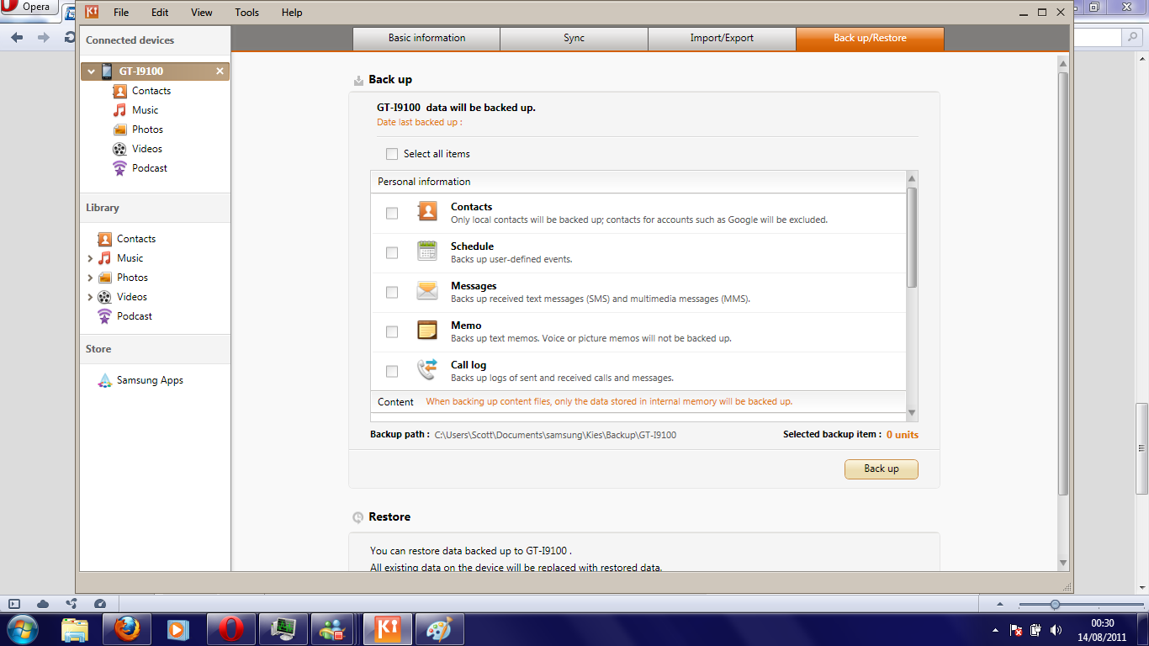Open Firefox from the taskbar
Image resolution: width=1149 pixels, height=646 pixels.
[x=127, y=629]
